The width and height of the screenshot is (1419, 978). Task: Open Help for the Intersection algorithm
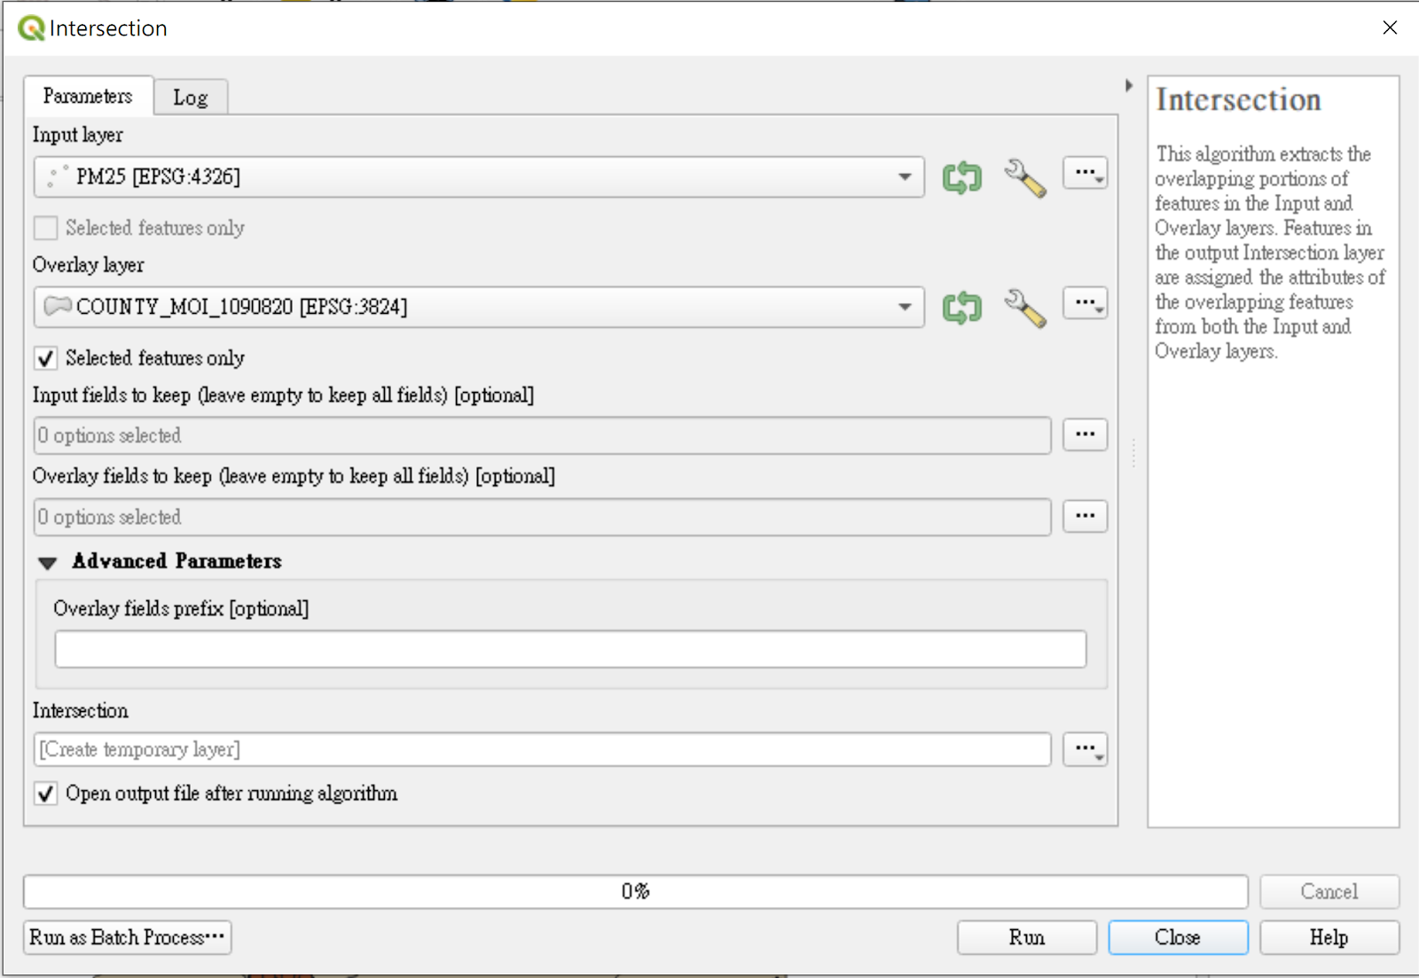(1329, 937)
